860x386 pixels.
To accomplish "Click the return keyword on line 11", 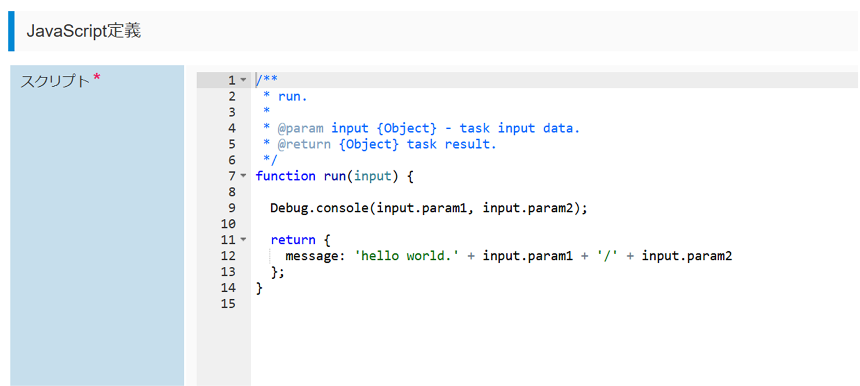I will tap(293, 240).
